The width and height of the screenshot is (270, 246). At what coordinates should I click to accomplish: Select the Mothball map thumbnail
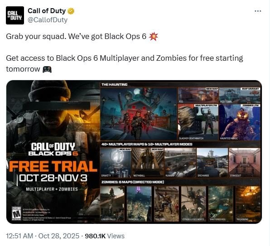[148, 163]
